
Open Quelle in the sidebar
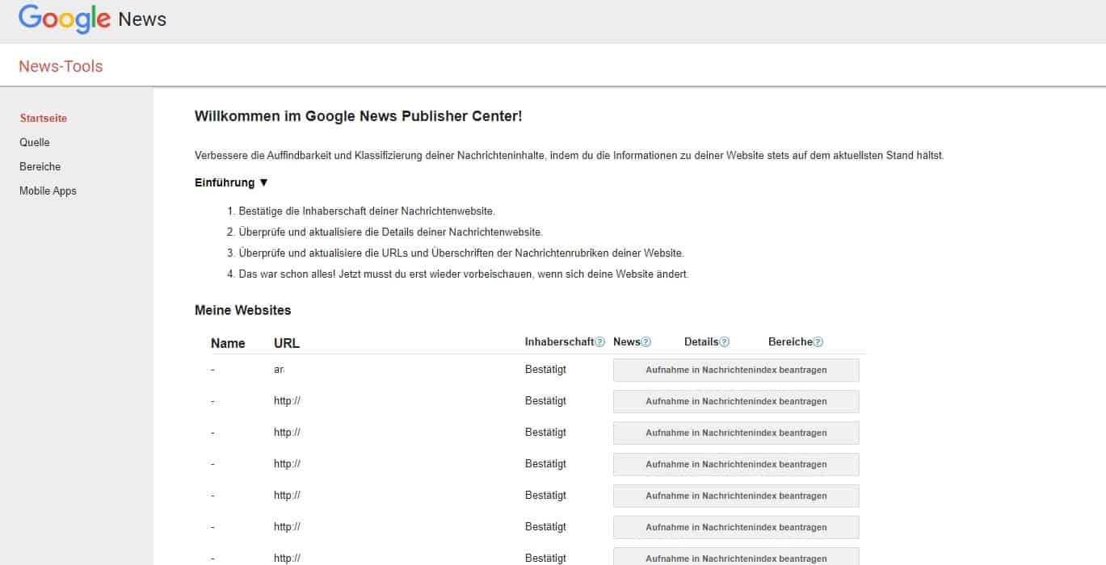point(35,142)
